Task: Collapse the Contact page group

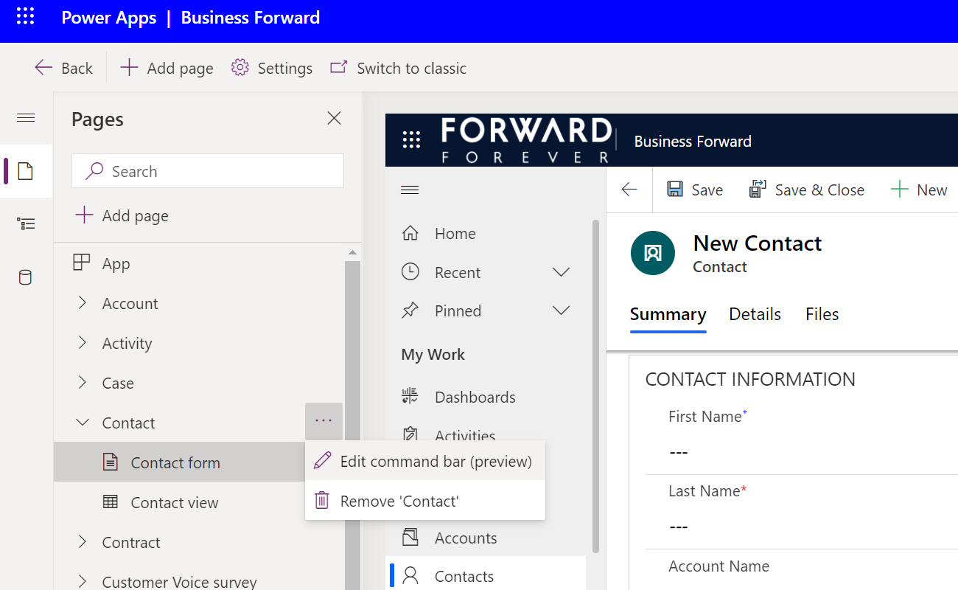Action: 82,423
